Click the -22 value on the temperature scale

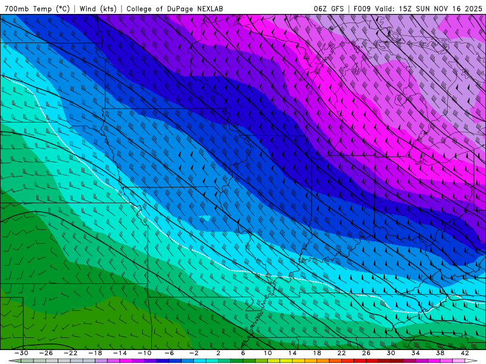[x=70, y=353]
